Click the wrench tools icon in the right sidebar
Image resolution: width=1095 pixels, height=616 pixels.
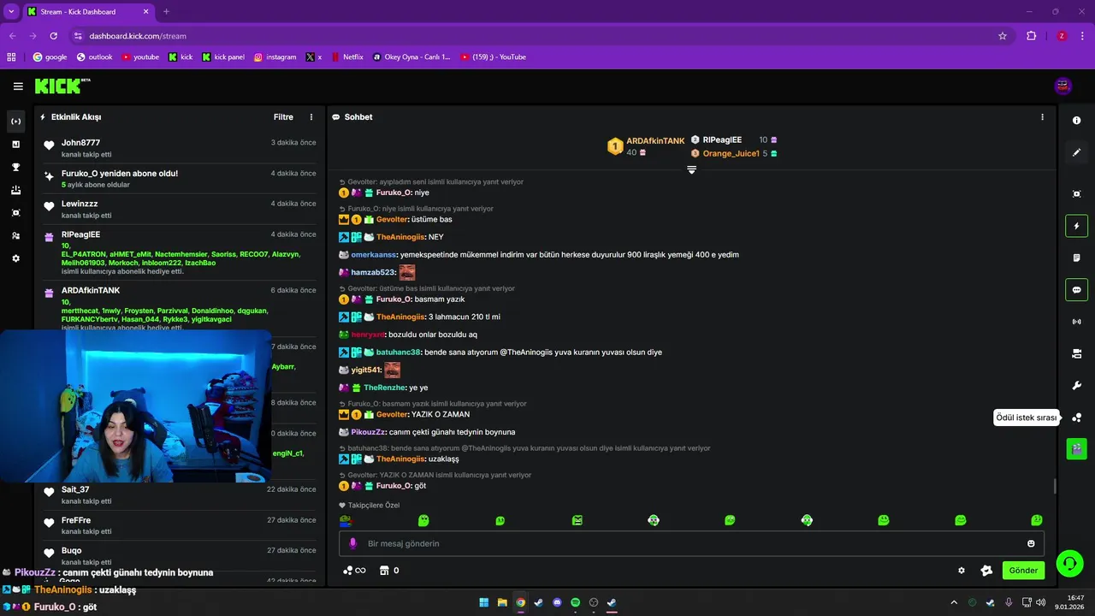(x=1076, y=386)
